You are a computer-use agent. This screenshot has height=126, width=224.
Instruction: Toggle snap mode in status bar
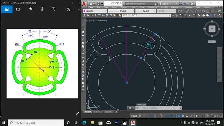[144, 116]
